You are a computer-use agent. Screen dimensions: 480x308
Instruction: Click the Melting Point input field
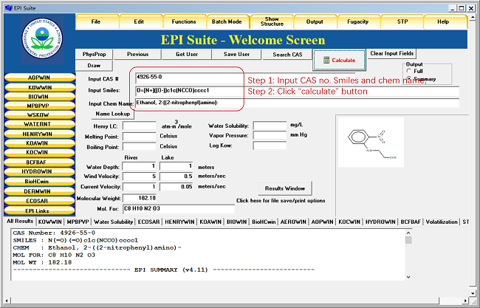(140, 136)
